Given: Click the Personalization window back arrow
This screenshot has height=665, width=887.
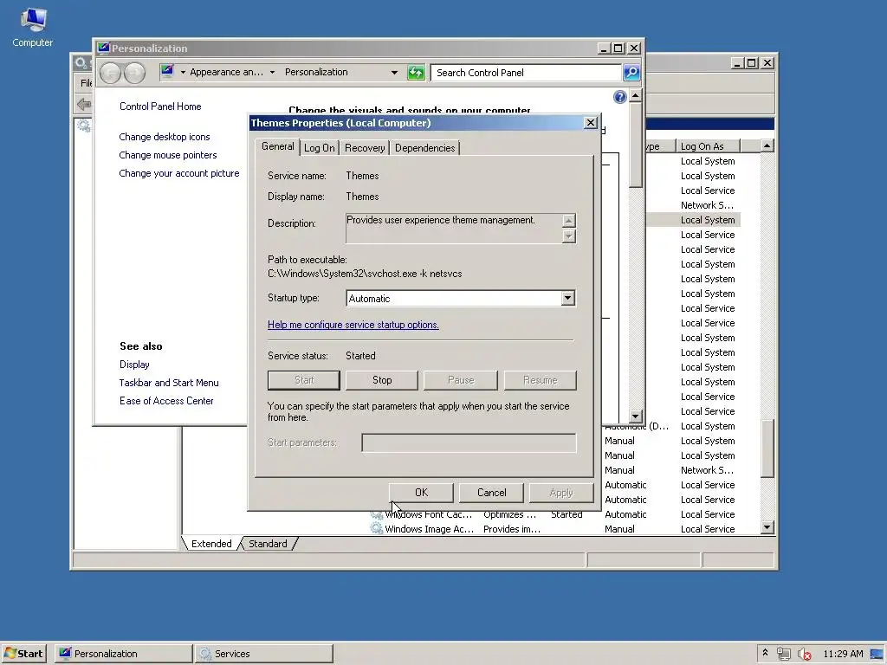Looking at the screenshot, I should [110, 73].
